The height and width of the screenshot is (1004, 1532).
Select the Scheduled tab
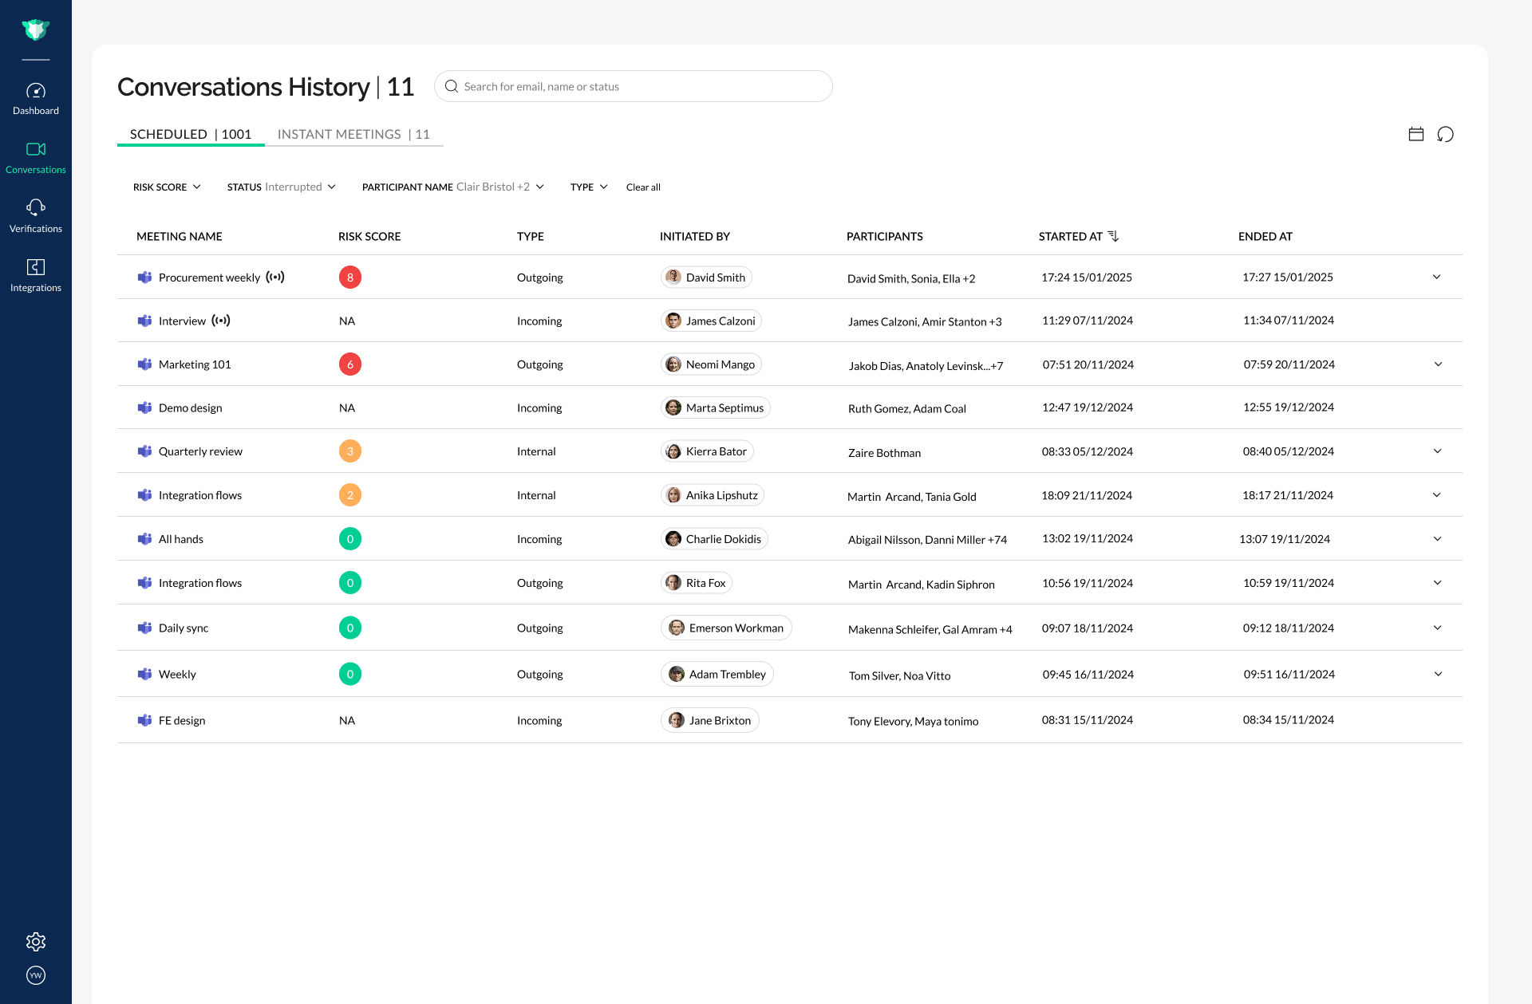190,134
